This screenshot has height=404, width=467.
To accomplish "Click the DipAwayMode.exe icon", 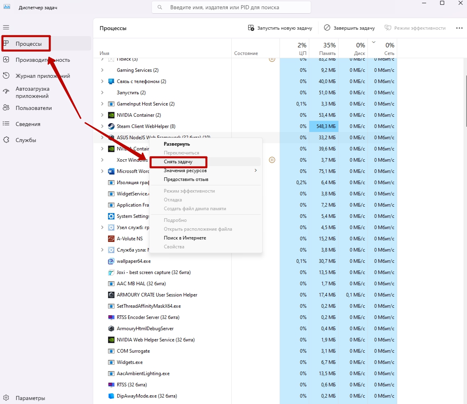I will 111,396.
